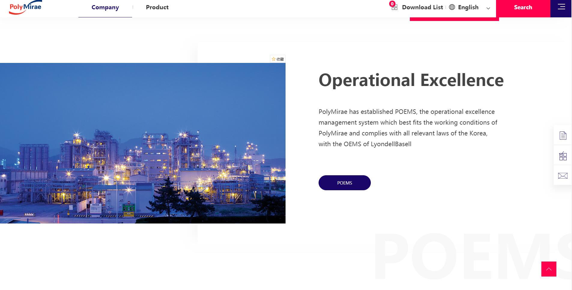Image resolution: width=572 pixels, height=290 pixels.
Task: Open the Company menu
Action: point(105,7)
